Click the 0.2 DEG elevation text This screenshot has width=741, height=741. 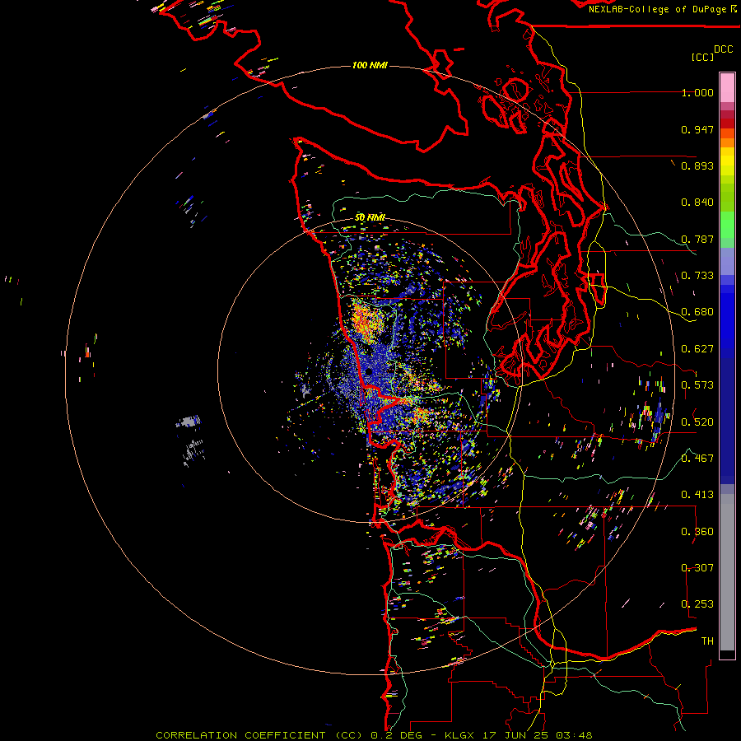(396, 735)
